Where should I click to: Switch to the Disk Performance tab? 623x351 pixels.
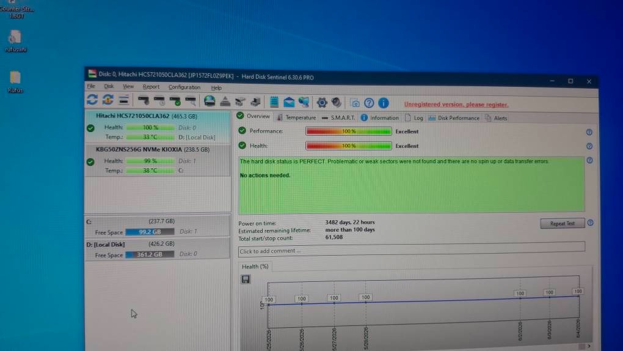[x=454, y=118]
